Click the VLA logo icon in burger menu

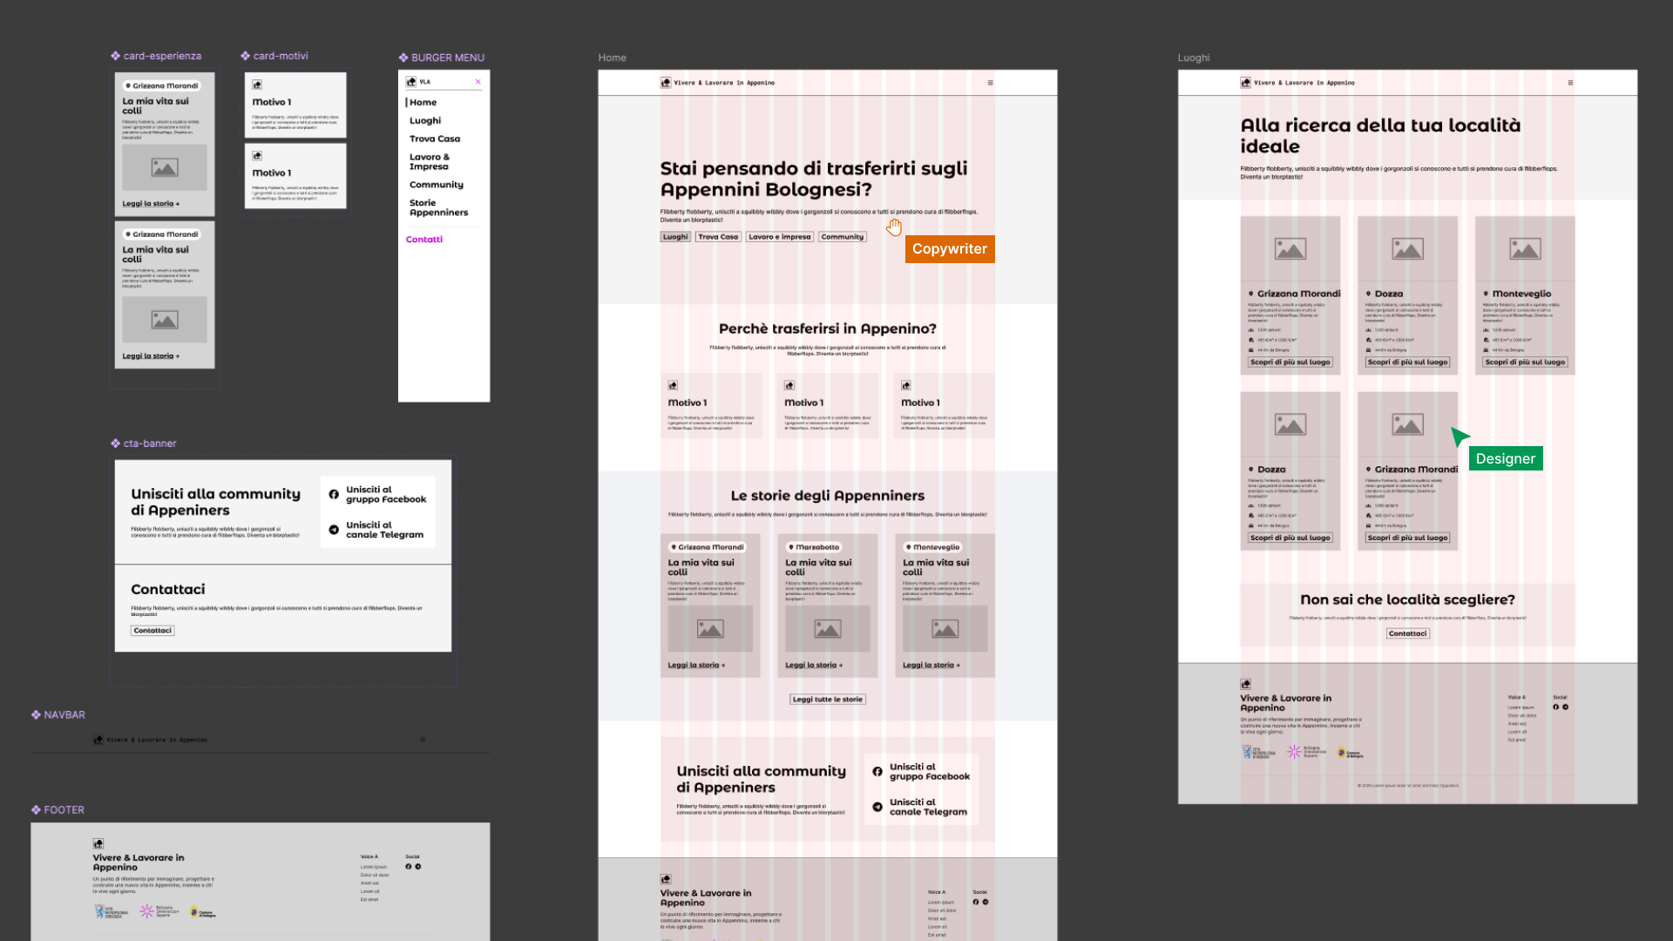[x=411, y=82]
